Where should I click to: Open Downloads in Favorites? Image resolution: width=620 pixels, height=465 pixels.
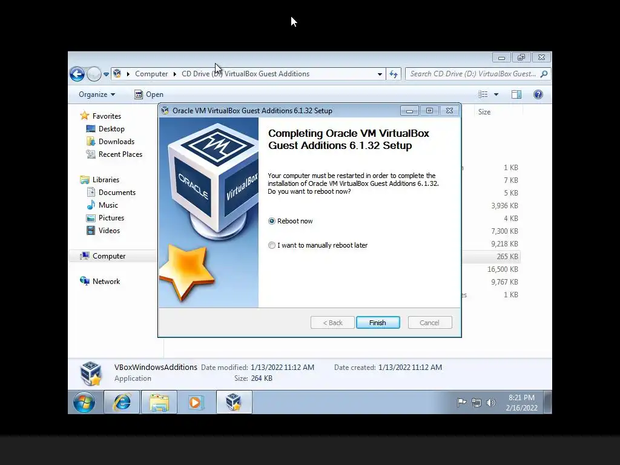pos(116,142)
